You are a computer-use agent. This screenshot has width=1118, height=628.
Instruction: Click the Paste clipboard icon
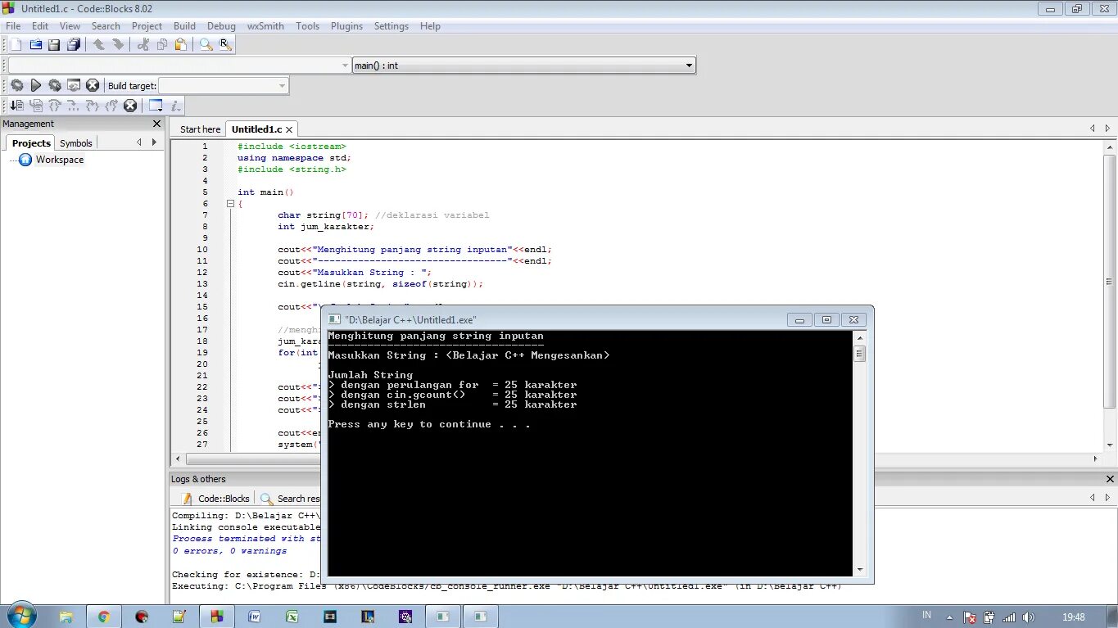coord(181,45)
